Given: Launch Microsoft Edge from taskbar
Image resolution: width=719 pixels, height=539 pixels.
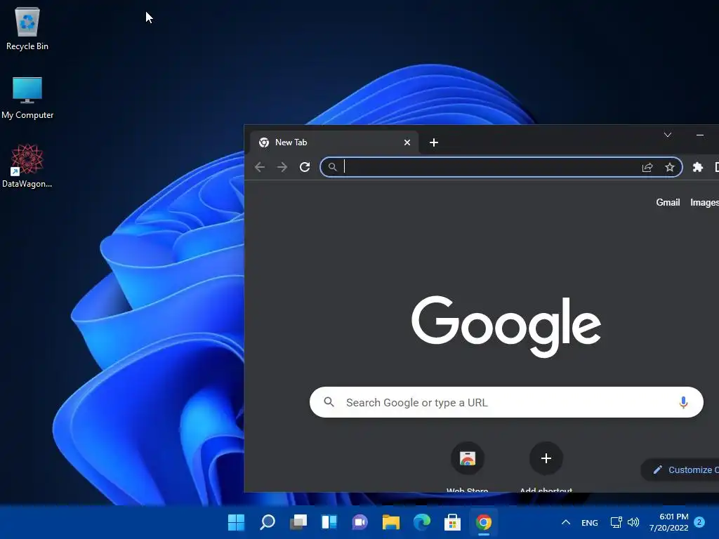Looking at the screenshot, I should (422, 522).
